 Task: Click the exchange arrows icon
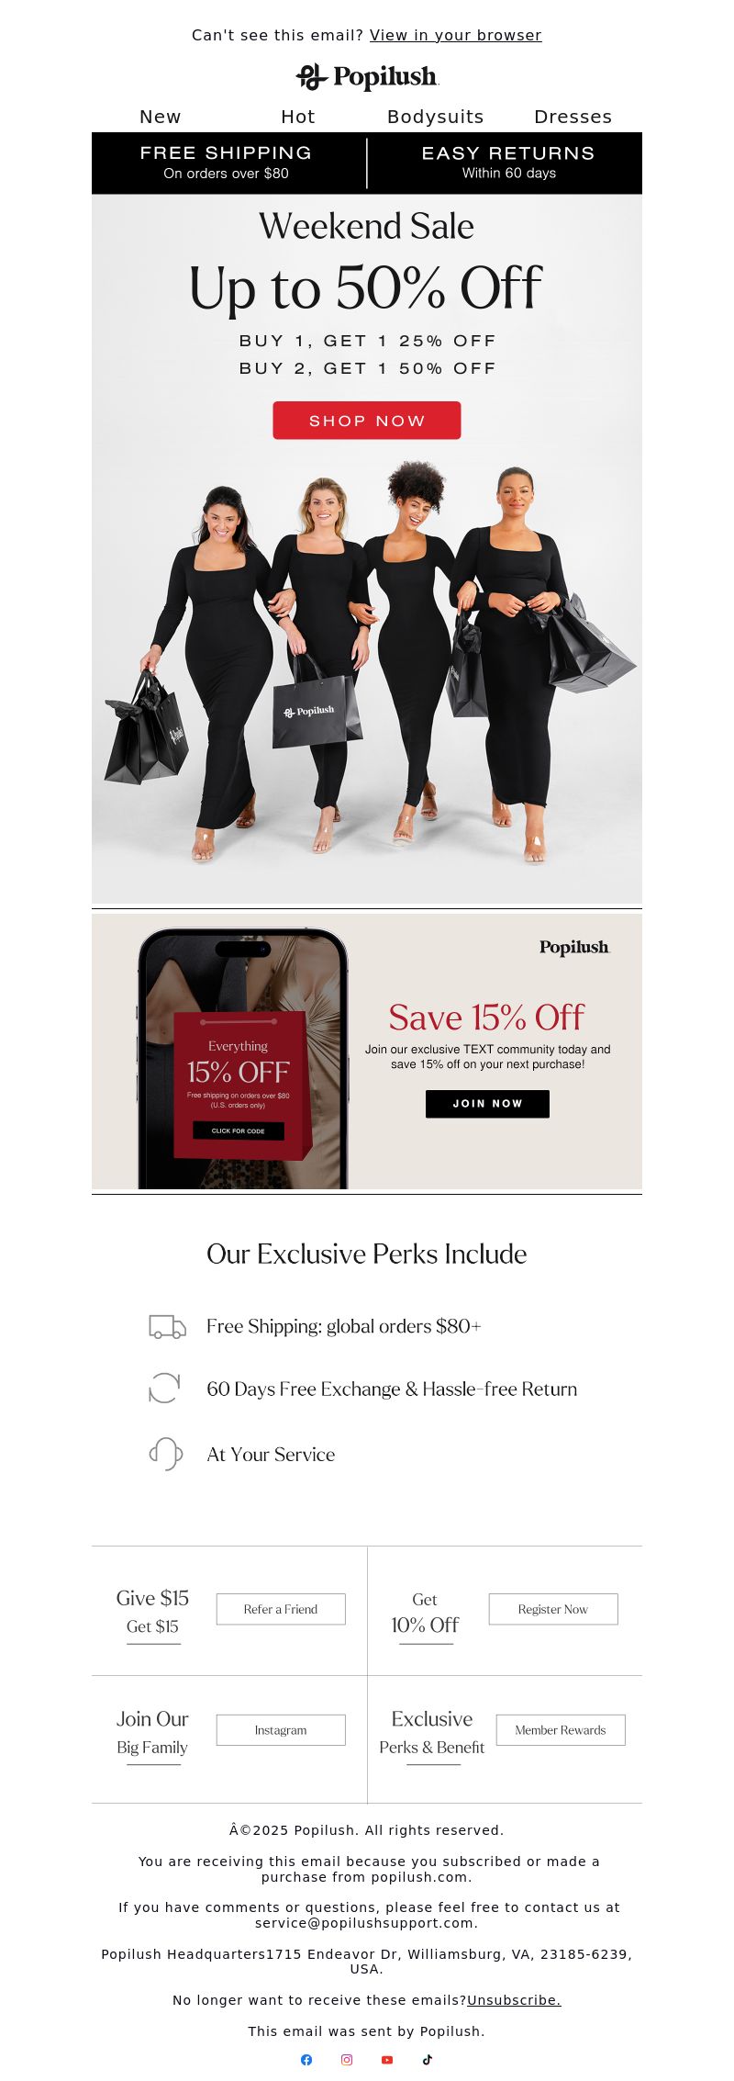tap(164, 1388)
